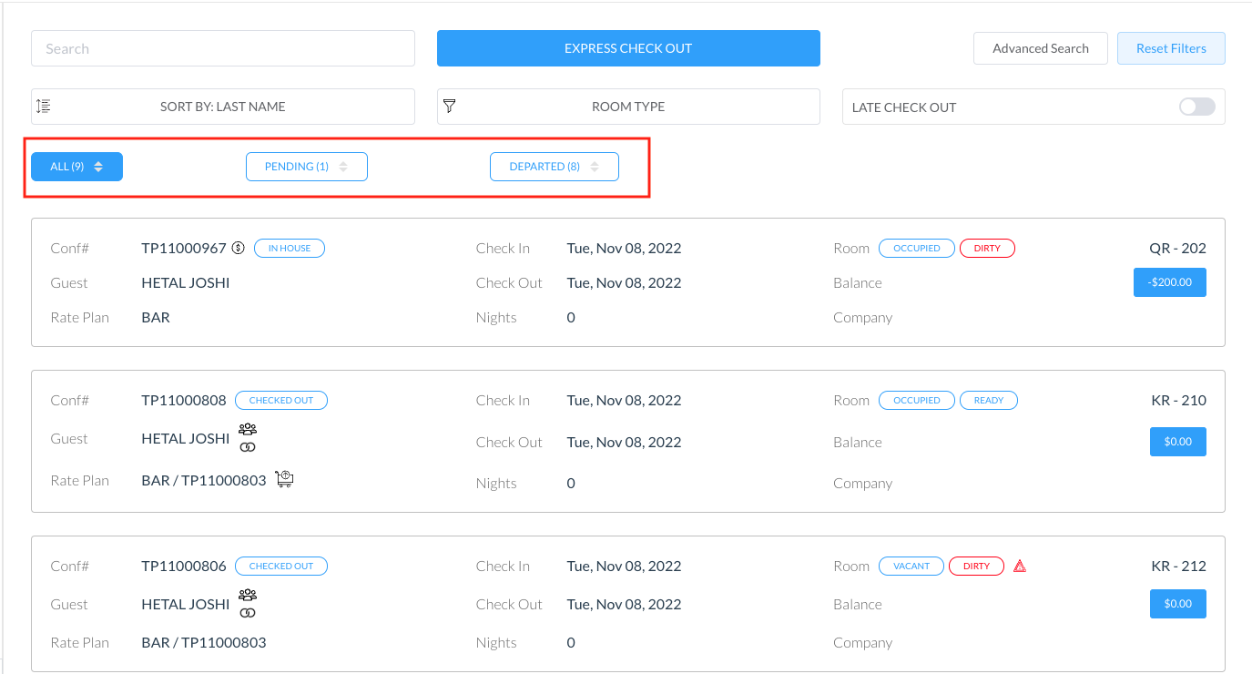1252x674 pixels.
Task: Click the -$200.00 balance button
Action: tap(1169, 282)
